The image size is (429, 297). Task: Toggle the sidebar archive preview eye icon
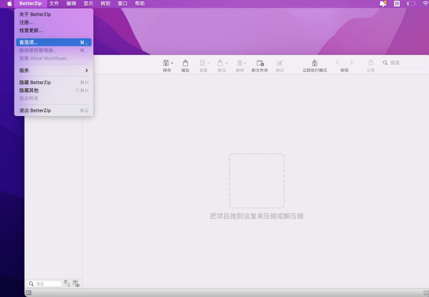[x=76, y=283]
